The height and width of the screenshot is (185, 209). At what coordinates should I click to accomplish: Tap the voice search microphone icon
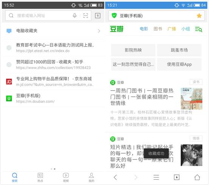pos(75,16)
